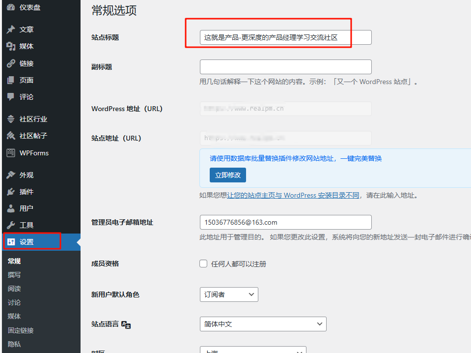Select 阅读 in the settings submenu
The width and height of the screenshot is (471, 353).
(14, 289)
